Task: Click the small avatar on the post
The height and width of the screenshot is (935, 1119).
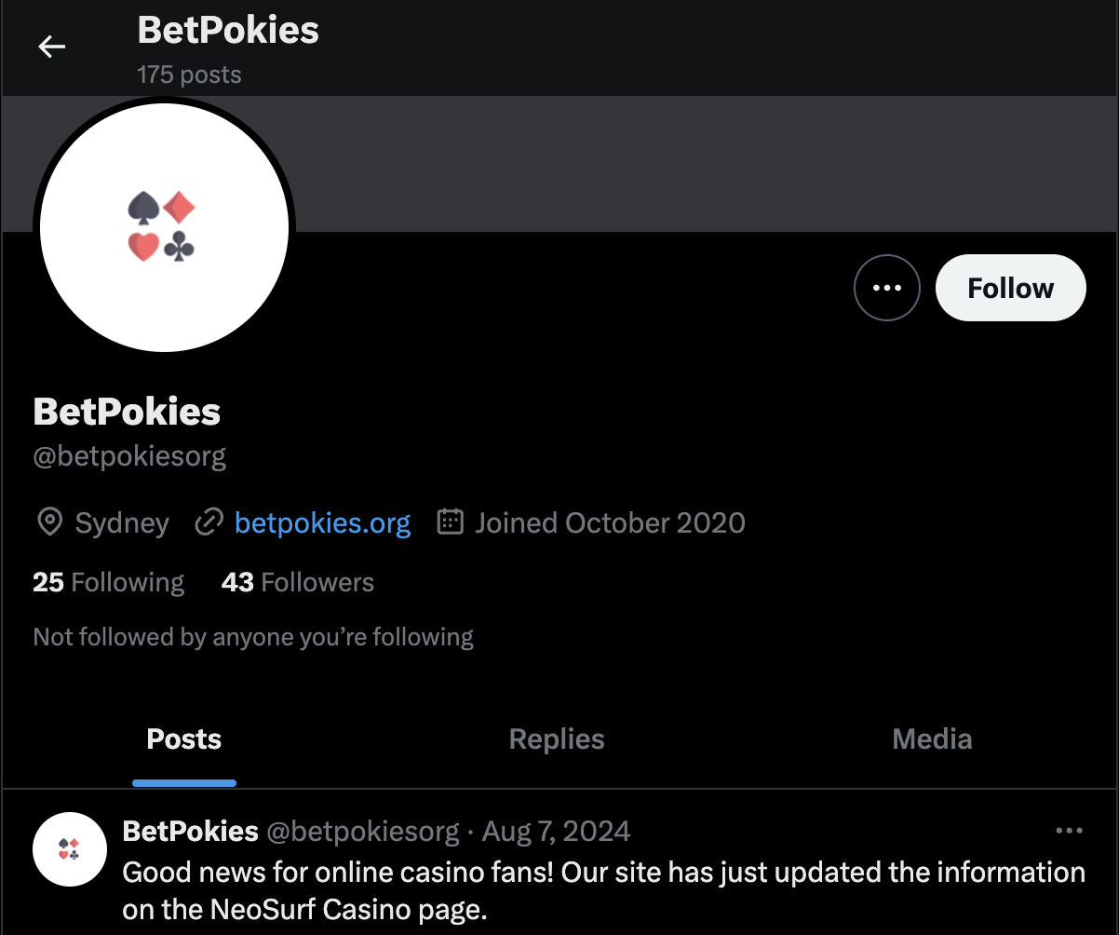Action: click(69, 848)
